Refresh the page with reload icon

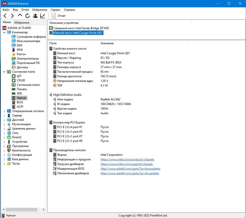[27, 16]
